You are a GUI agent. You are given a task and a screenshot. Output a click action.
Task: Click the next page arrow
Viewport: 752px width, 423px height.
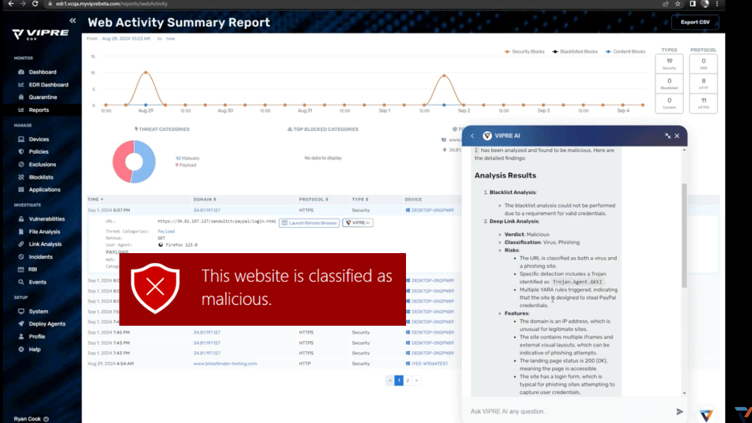(417, 380)
